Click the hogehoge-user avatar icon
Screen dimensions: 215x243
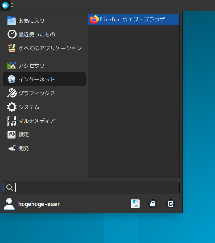[x=9, y=204]
